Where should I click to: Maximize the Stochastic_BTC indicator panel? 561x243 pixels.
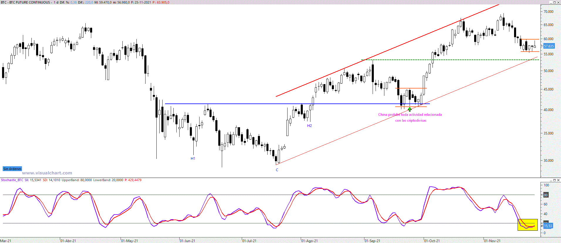[x=555, y=180]
